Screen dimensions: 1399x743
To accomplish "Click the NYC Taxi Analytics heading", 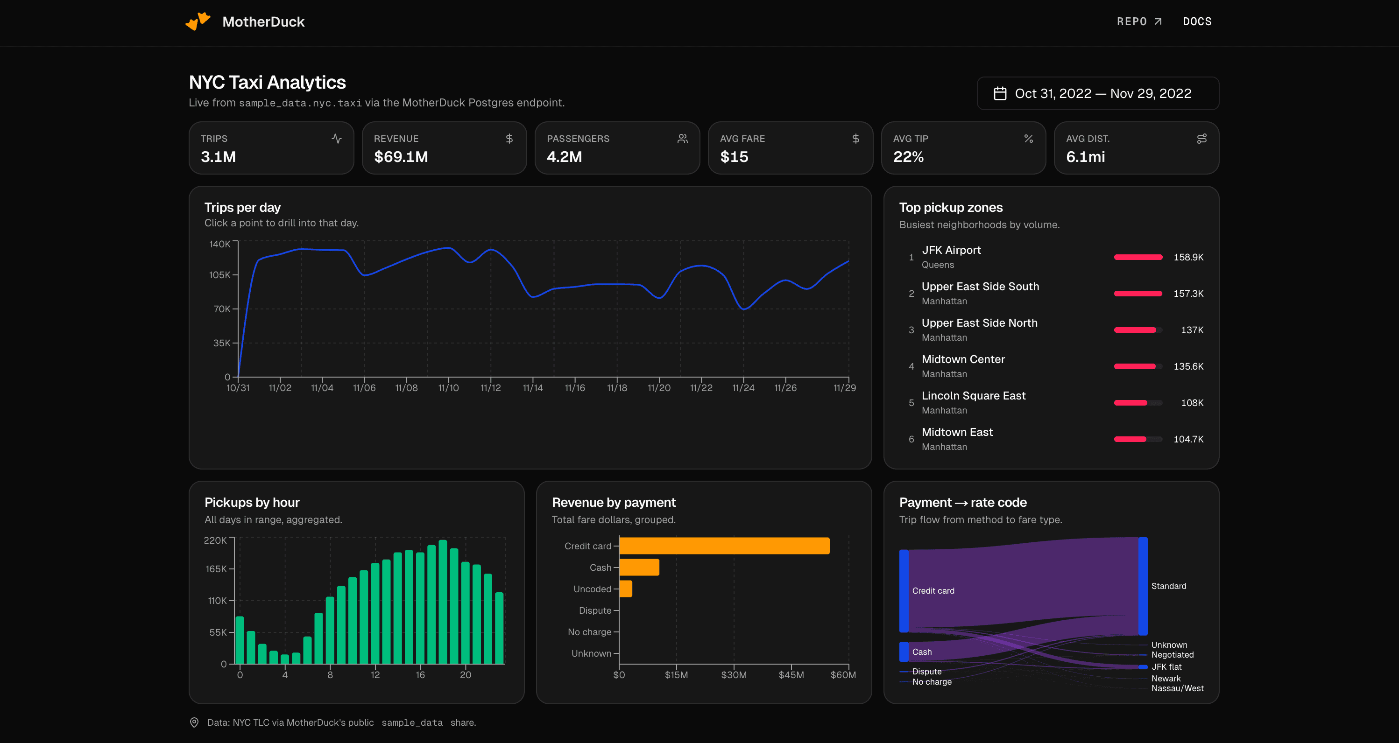I will [267, 83].
